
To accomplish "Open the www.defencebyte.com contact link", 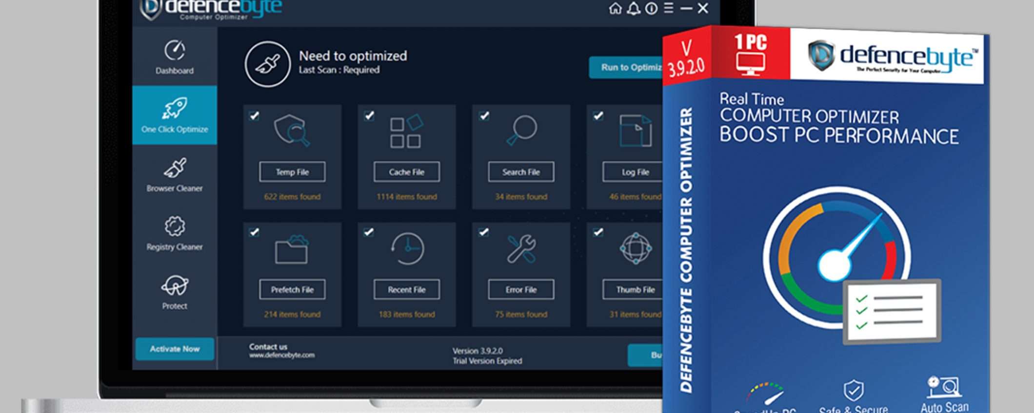I will tap(282, 356).
